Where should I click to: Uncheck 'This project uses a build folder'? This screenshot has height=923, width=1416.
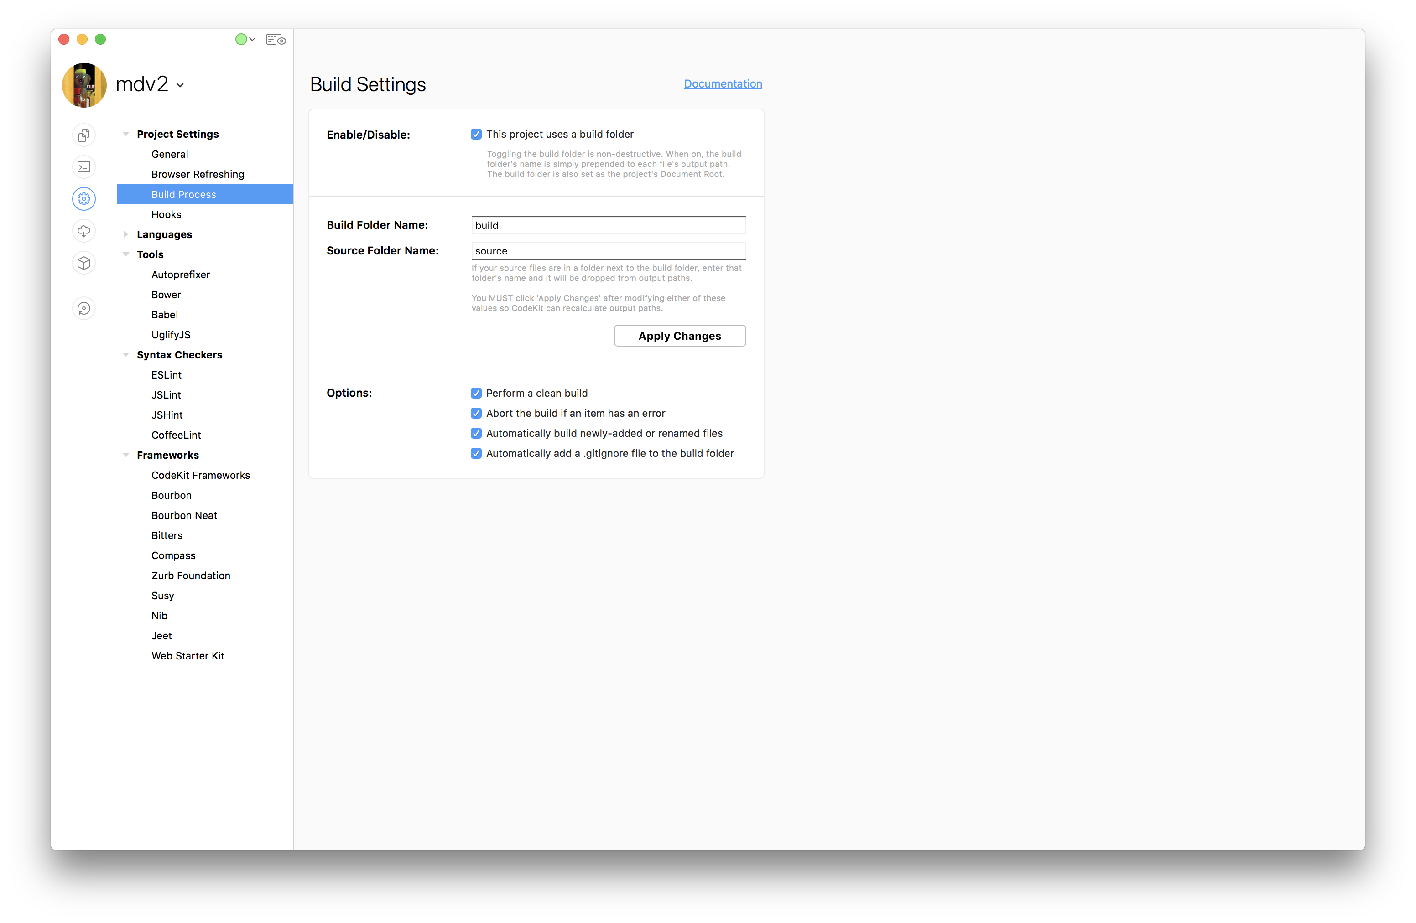(476, 134)
